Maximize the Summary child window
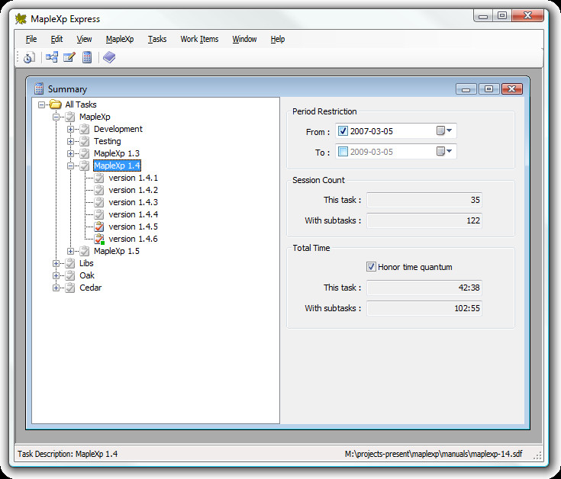 pyautogui.click(x=488, y=88)
